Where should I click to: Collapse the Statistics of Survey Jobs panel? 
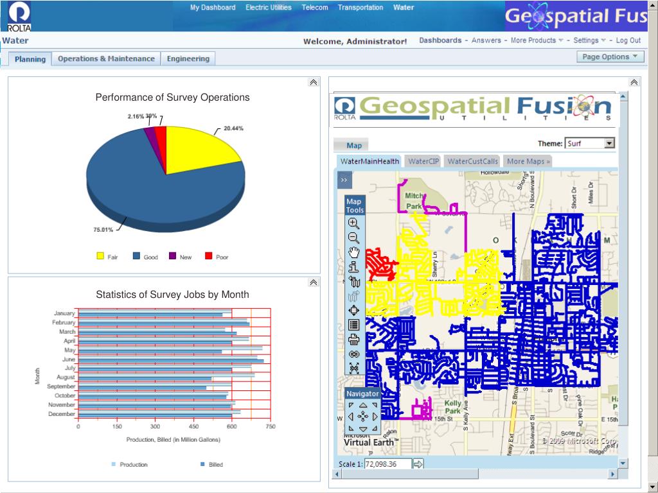point(314,282)
